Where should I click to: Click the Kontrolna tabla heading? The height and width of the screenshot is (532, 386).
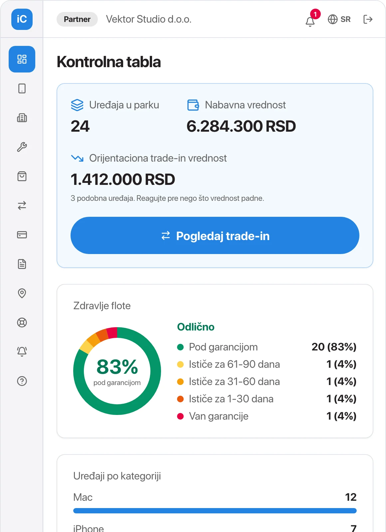tap(109, 62)
